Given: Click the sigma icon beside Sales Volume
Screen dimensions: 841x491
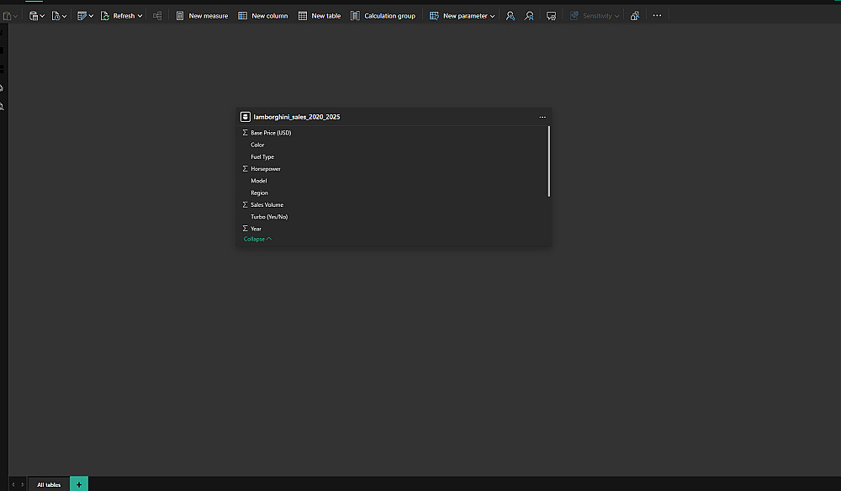Looking at the screenshot, I should [x=245, y=205].
